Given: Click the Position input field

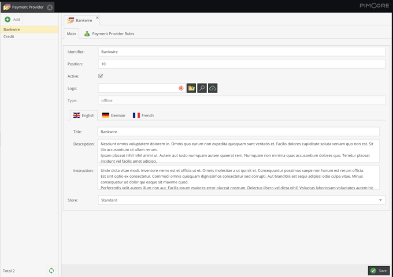Looking at the screenshot, I should [242, 64].
